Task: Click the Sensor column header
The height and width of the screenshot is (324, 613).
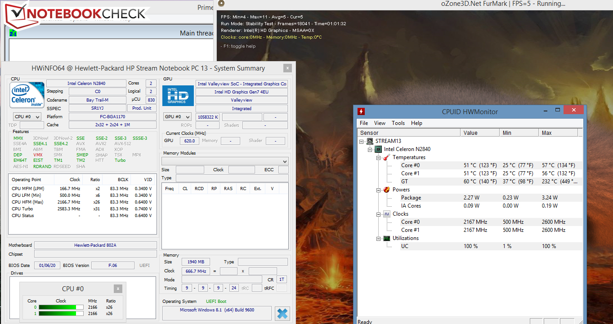Action: point(409,133)
